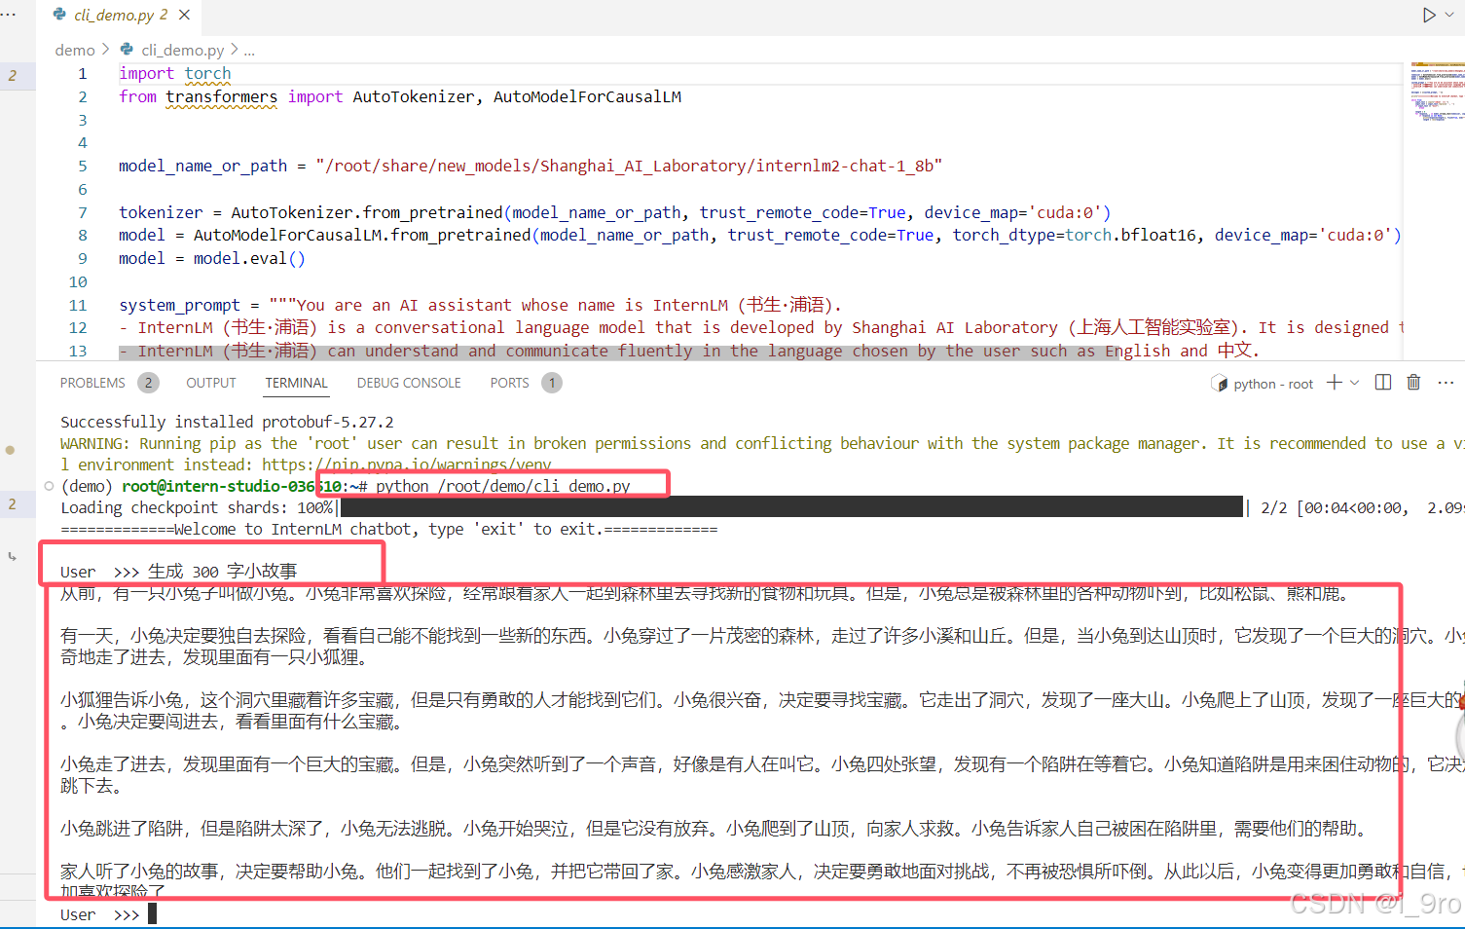Click 'transformers' on line 2
Viewport: 1465px width, 929px height.
pyautogui.click(x=221, y=96)
